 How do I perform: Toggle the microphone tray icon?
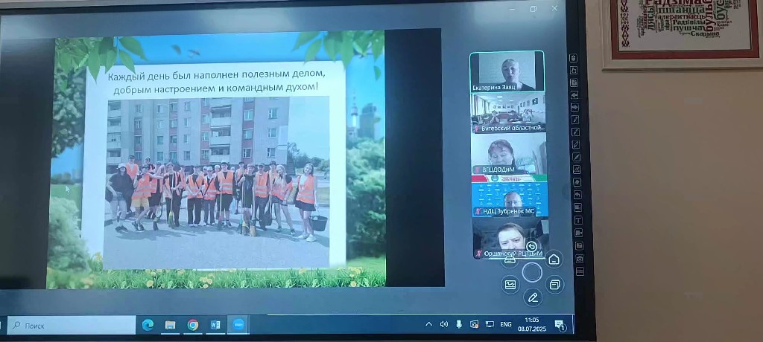pos(460,324)
